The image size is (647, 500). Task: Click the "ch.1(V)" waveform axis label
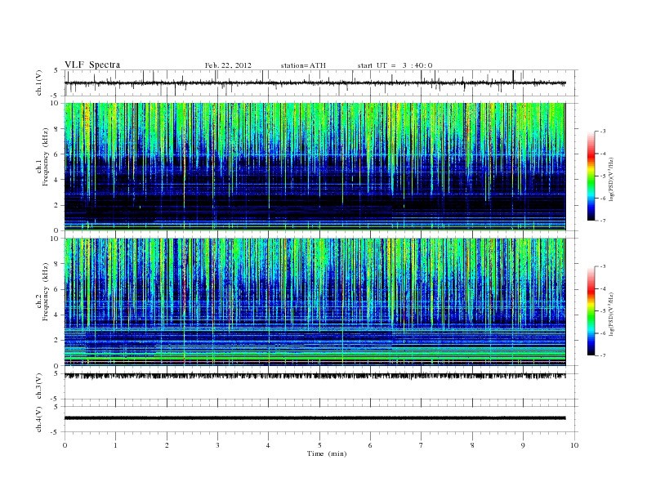point(38,83)
